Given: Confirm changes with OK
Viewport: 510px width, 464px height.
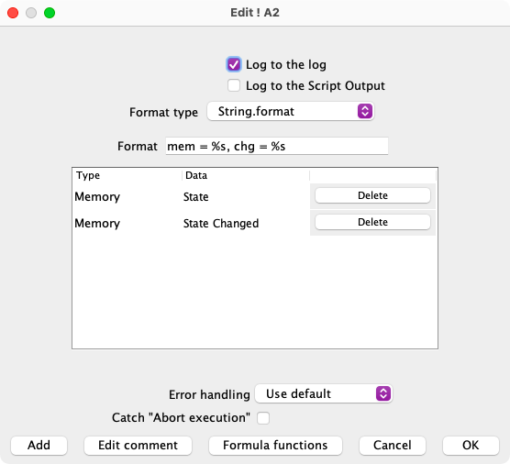Looking at the screenshot, I should click(x=471, y=445).
